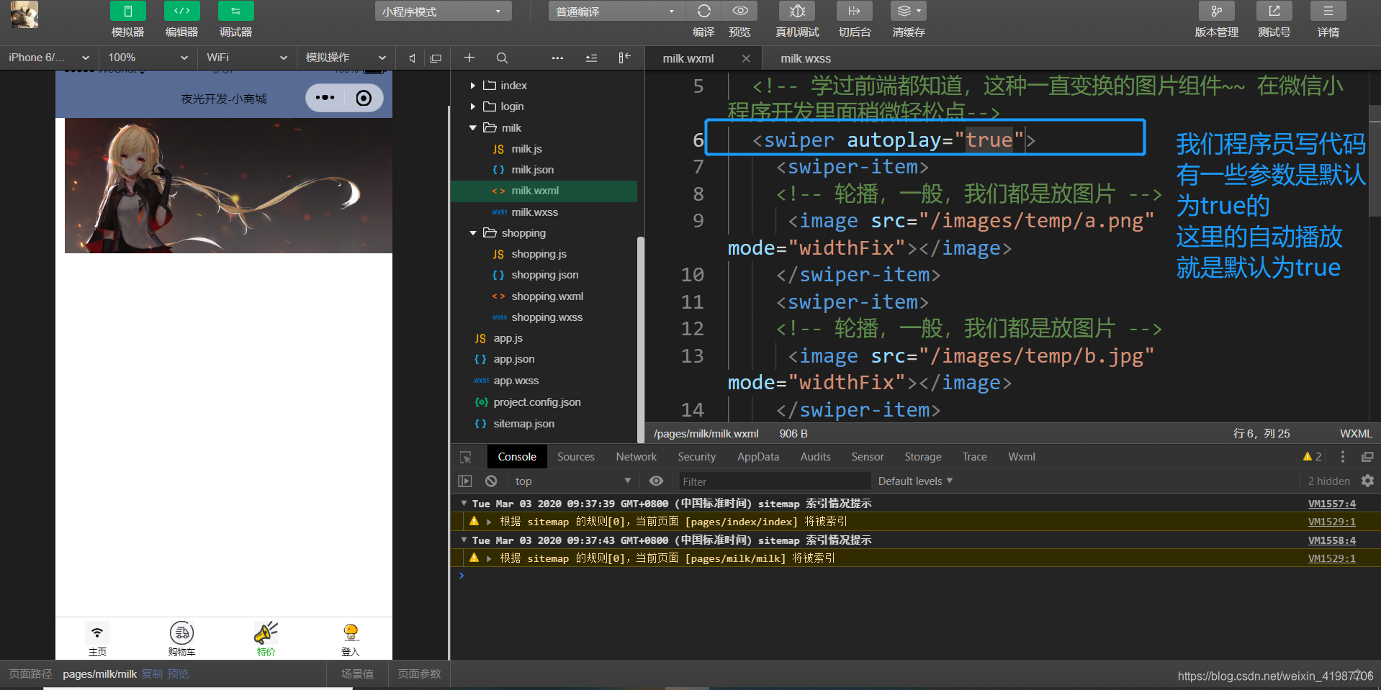
Task: Click the 编译 compile refresh icon
Action: 703,12
